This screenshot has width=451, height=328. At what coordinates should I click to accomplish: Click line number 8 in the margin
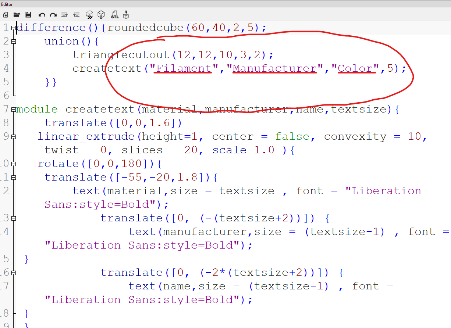tap(6, 123)
